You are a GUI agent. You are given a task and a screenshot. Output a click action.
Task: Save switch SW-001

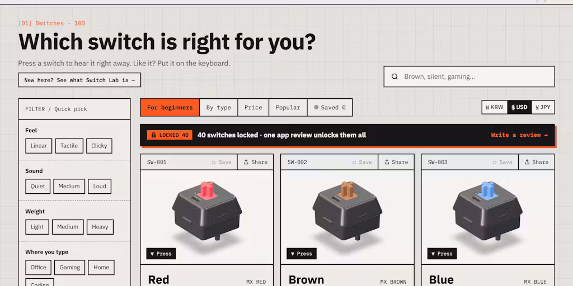pos(222,162)
